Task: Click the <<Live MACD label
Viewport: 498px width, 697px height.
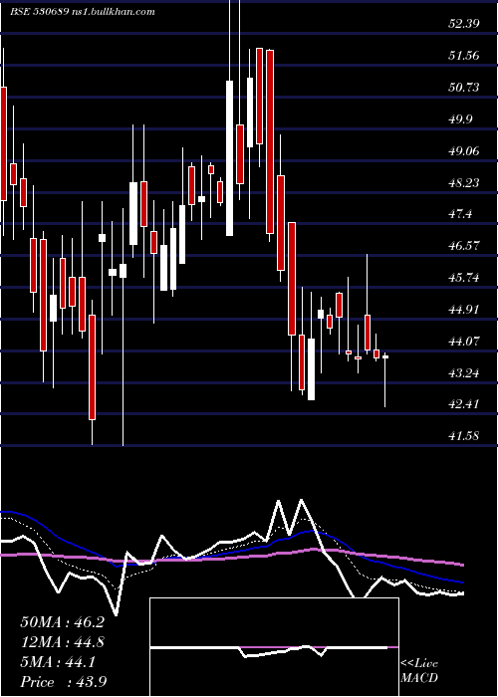Action: click(x=419, y=670)
